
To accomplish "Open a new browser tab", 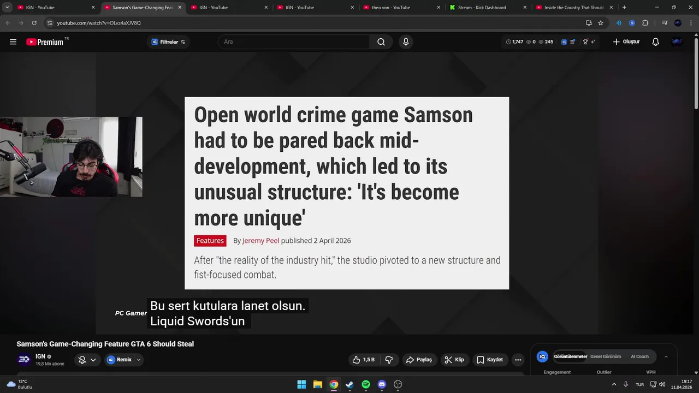I will click(x=624, y=8).
